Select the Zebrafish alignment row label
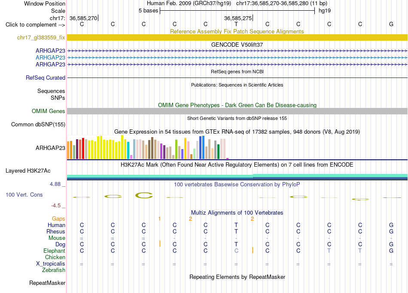 pos(54,270)
